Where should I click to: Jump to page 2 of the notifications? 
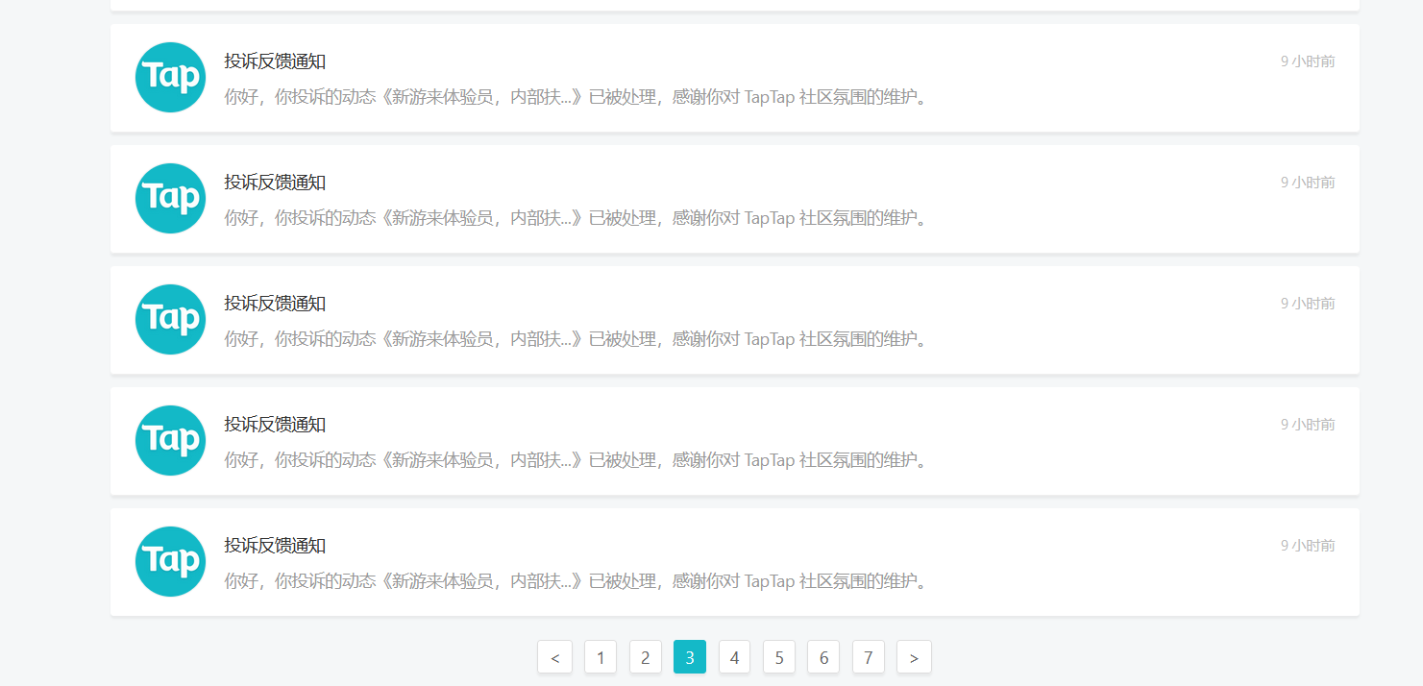646,657
